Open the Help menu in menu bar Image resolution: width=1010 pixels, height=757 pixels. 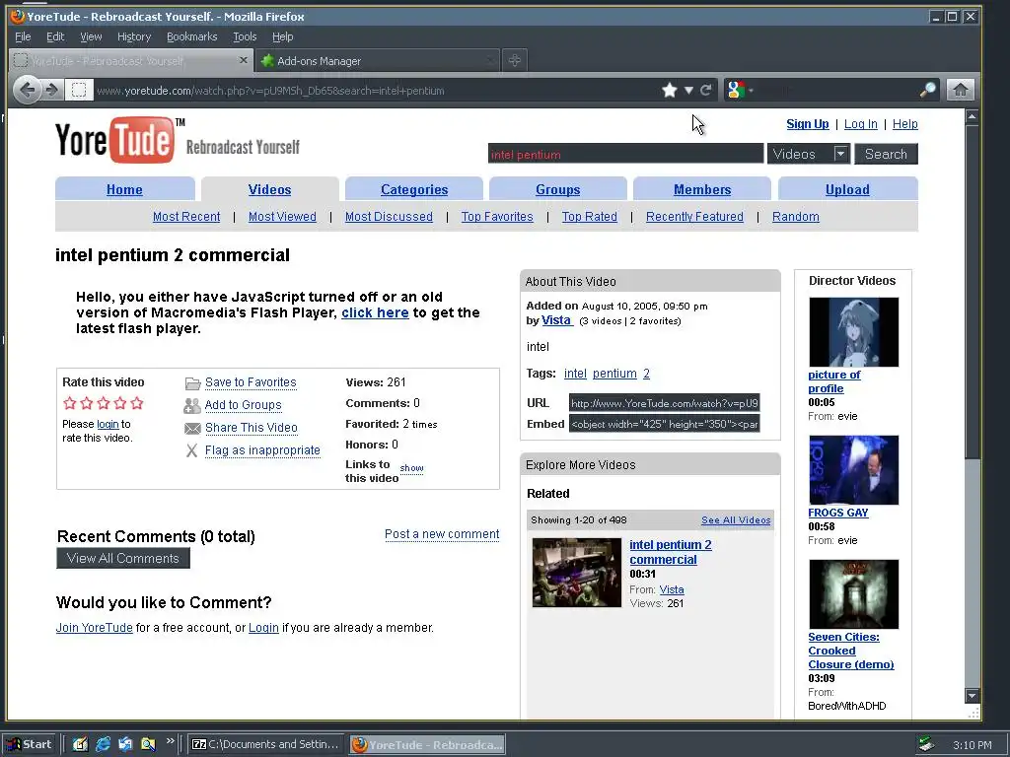(282, 36)
